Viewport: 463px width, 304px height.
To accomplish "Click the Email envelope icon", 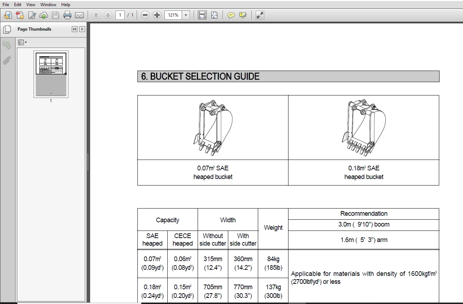I will (79, 15).
